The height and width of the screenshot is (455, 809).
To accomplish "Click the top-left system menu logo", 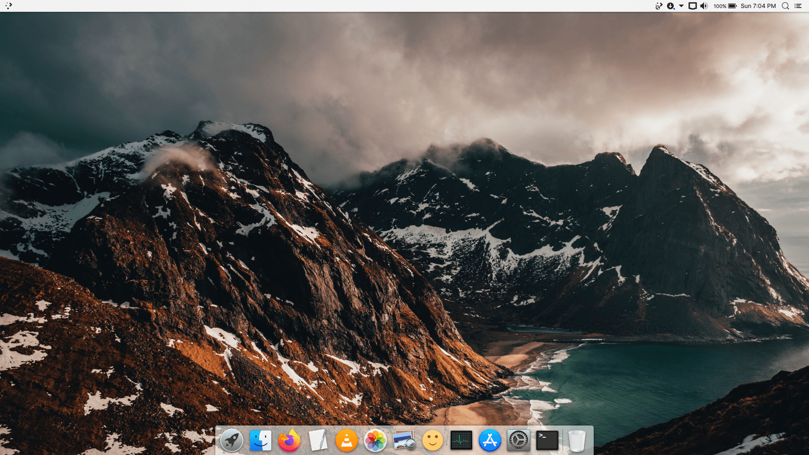I will point(9,6).
